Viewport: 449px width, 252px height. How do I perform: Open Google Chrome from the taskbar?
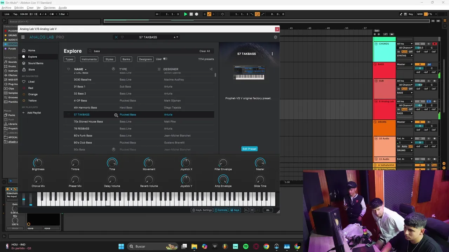click(266, 246)
